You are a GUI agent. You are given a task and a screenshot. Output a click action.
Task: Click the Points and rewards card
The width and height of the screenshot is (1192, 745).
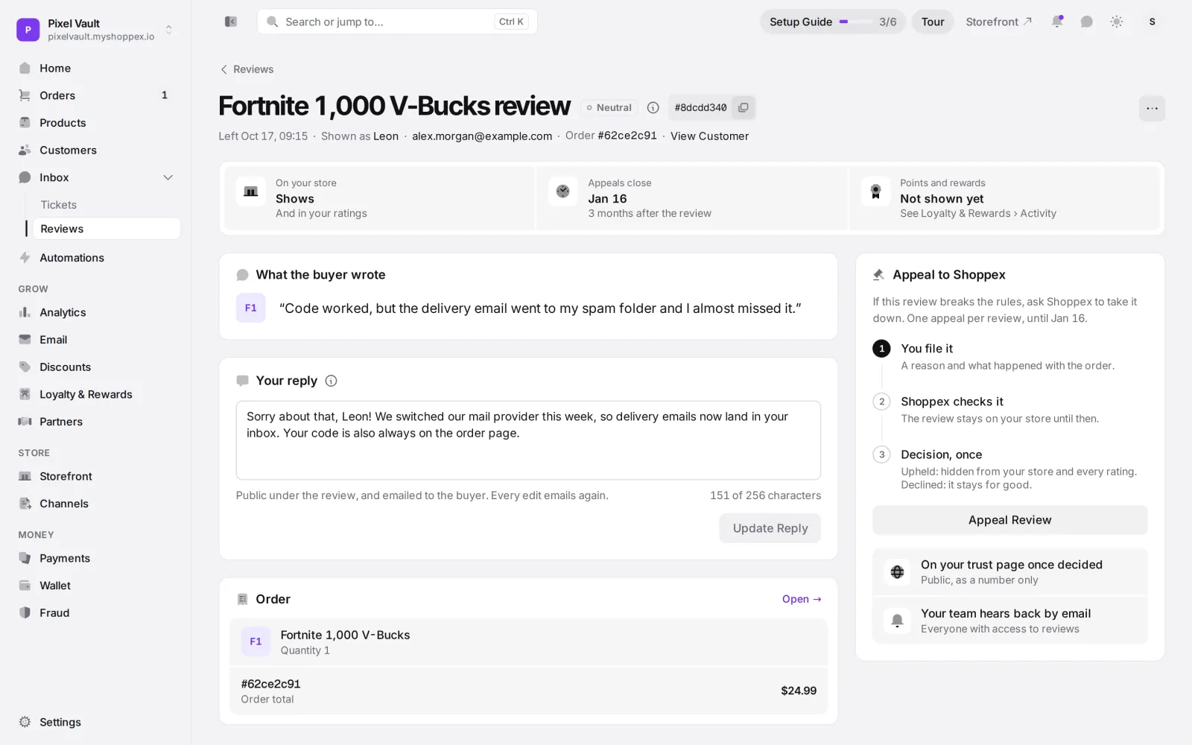1005,198
